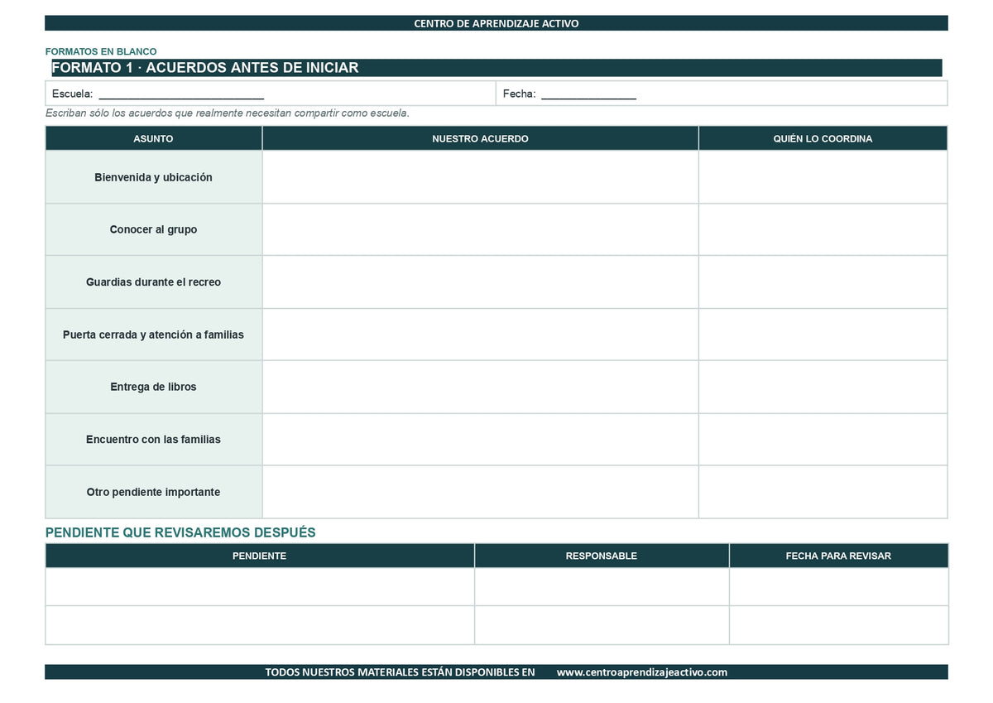Click Nuestro Acuerdo cell for Encuentro con las familias

pos(480,440)
